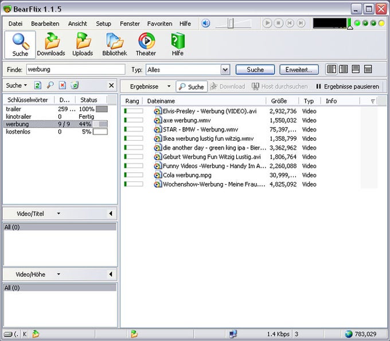The height and width of the screenshot is (341, 390).
Task: Select third layout view icon
Action: [x=356, y=69]
